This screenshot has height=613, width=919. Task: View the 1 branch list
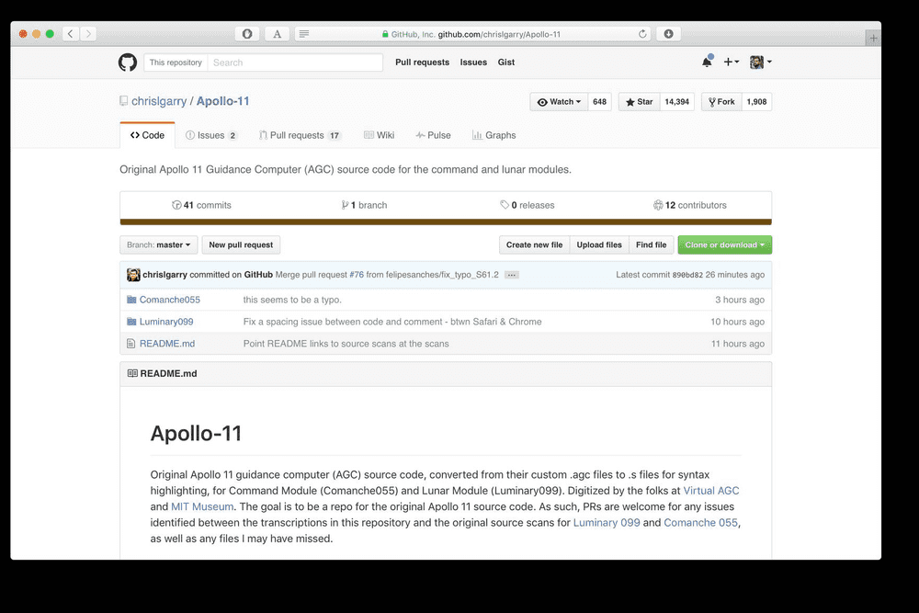[364, 205]
